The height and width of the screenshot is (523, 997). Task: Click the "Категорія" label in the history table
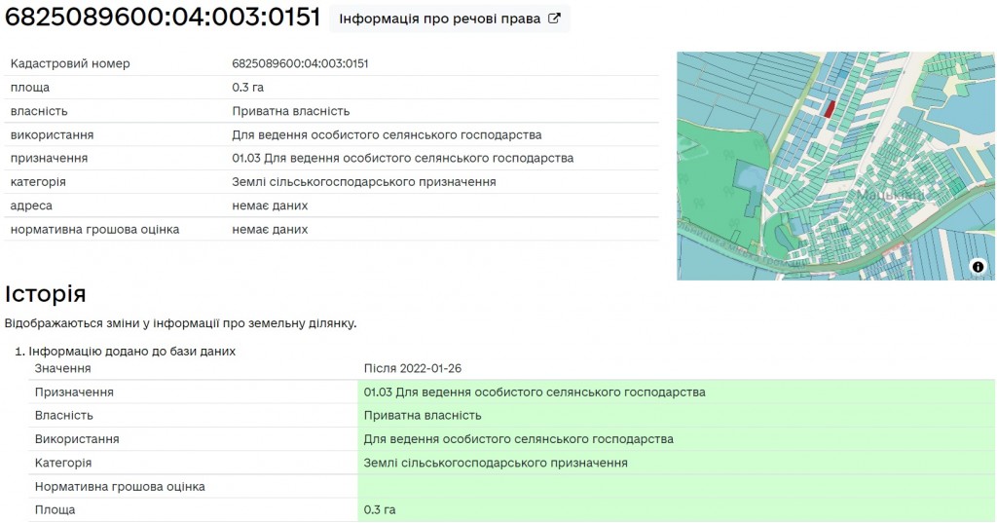click(63, 463)
